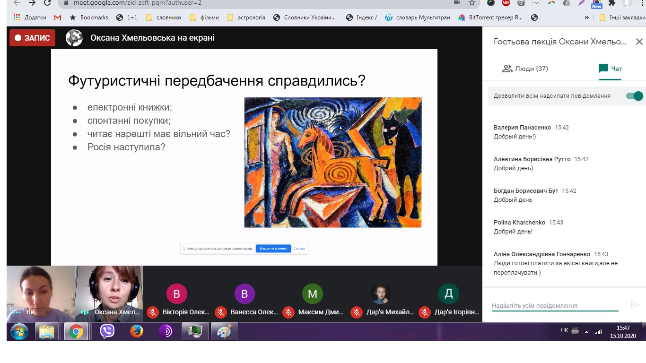Switch to the Люди (37) tab
646x363 pixels.
tap(525, 69)
